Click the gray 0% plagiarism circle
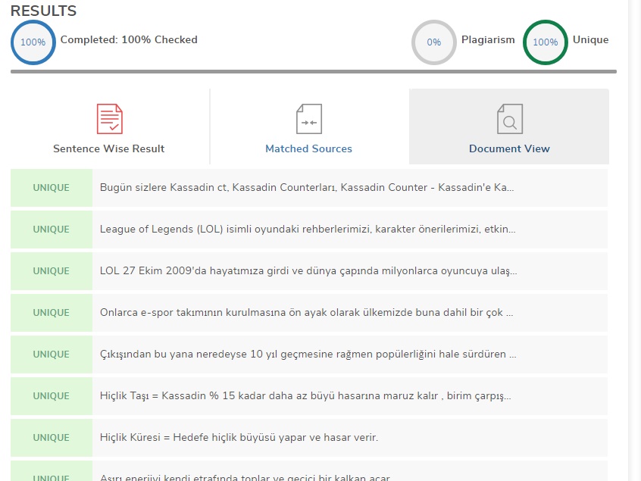This screenshot has height=481, width=641. (x=433, y=42)
